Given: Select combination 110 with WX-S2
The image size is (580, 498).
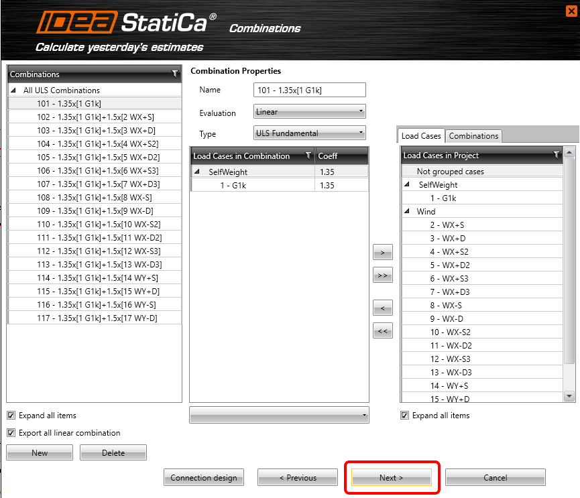Looking at the screenshot, I should 95,224.
